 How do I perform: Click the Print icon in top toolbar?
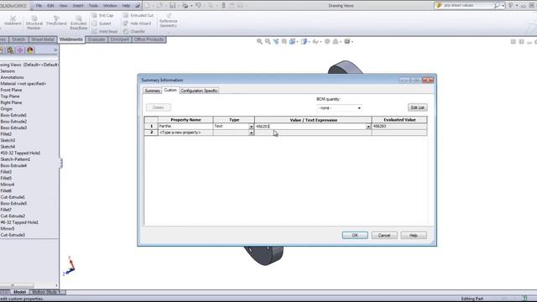click(x=185, y=6)
